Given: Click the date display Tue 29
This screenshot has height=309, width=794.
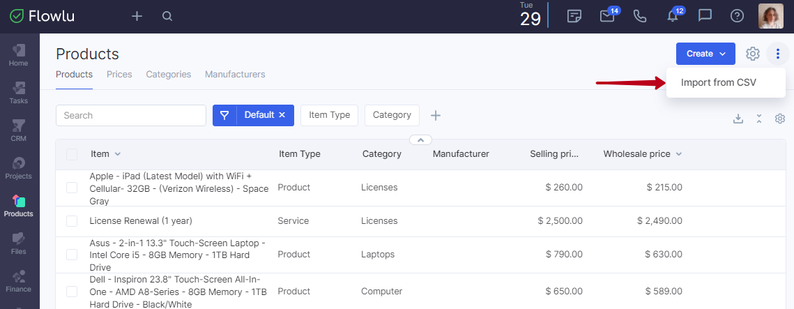Looking at the screenshot, I should 530,14.
